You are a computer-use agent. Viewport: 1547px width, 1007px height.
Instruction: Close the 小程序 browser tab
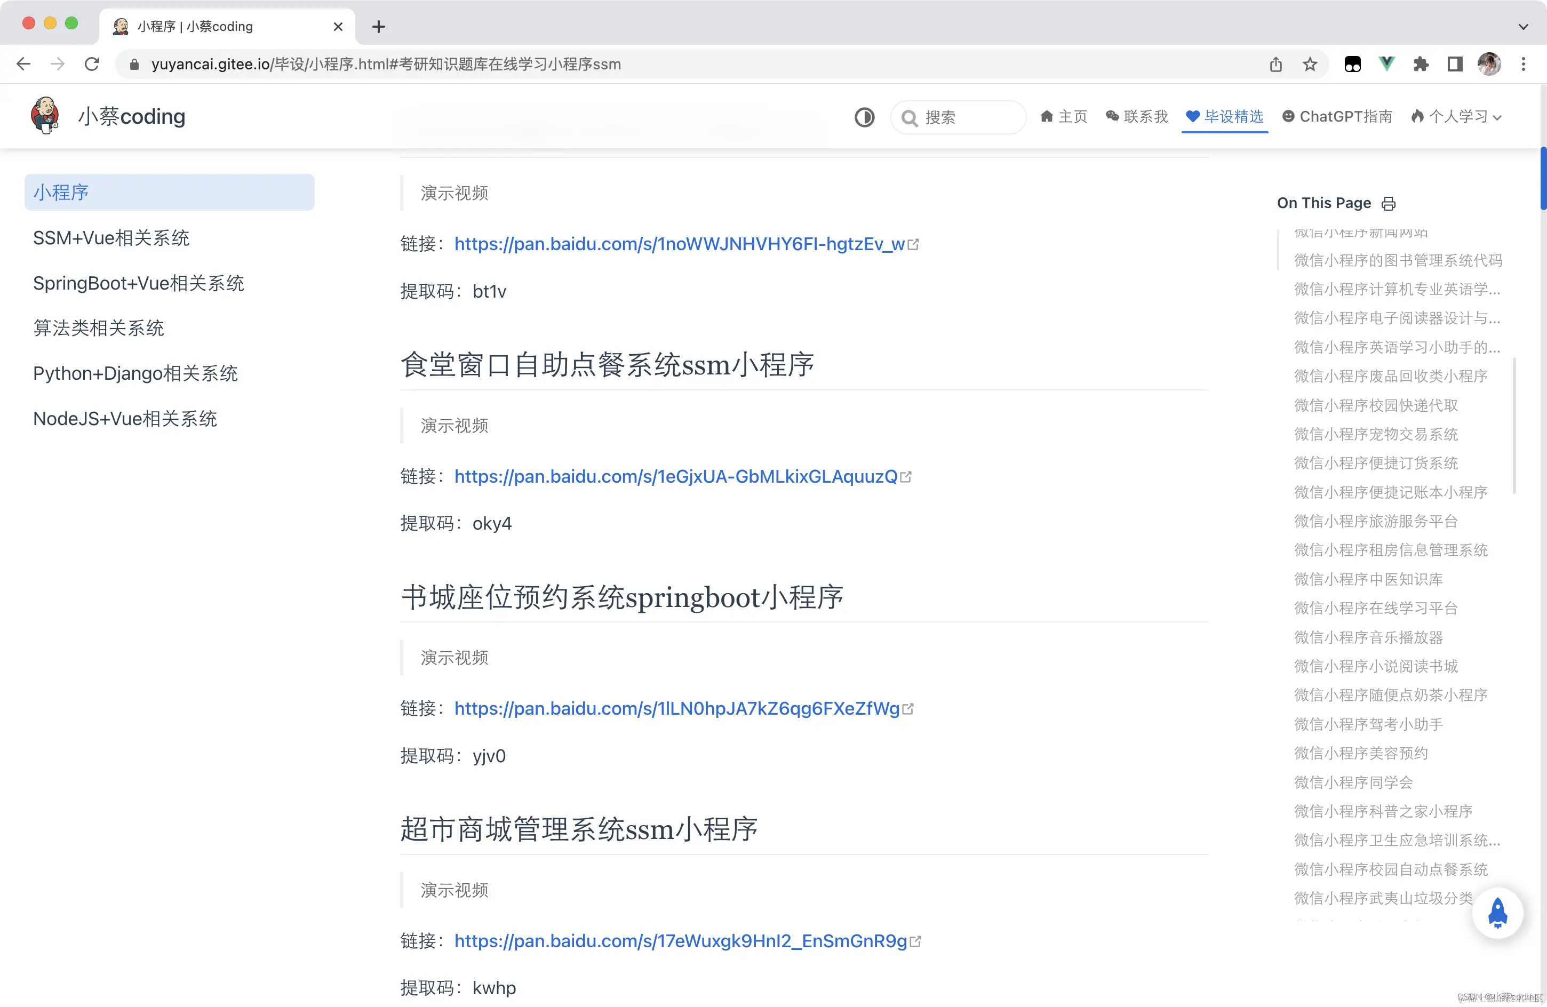click(x=338, y=27)
